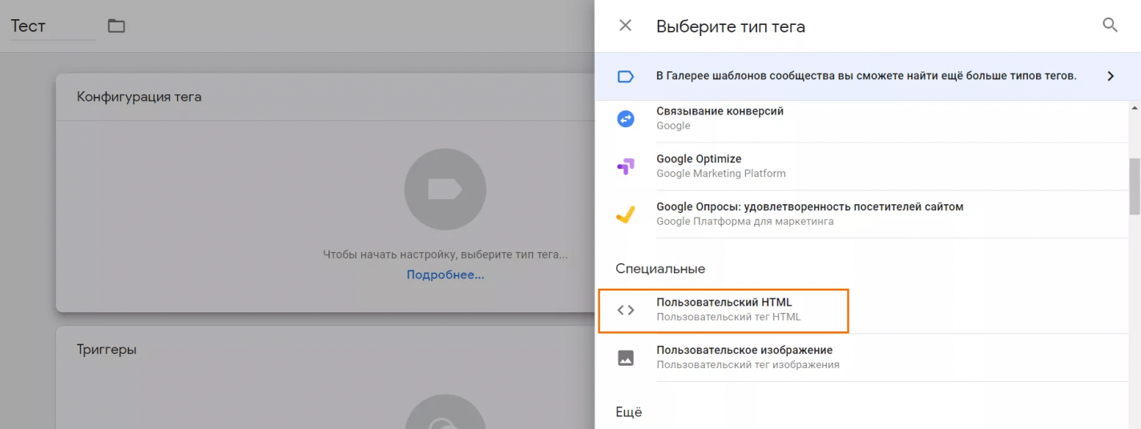Click the Google Optimize purple icon
This screenshot has height=429, width=1141.
point(626,166)
